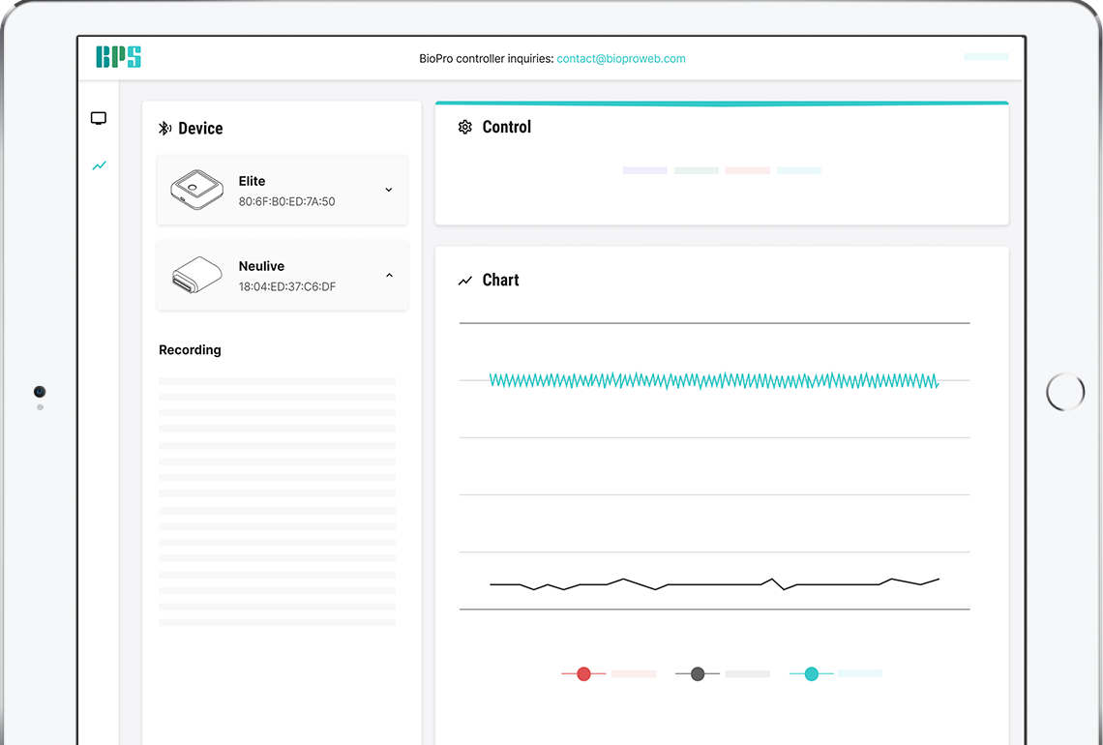
Task: Toggle the gray legend series marker
Action: point(697,674)
